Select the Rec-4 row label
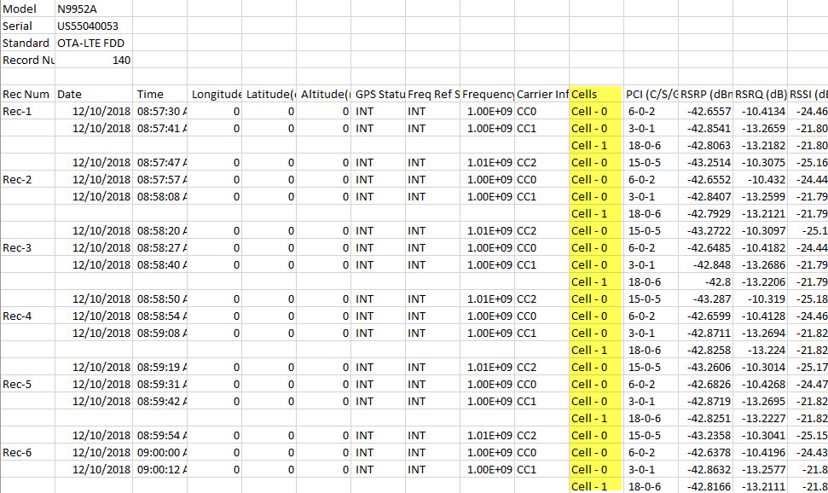 27,316
